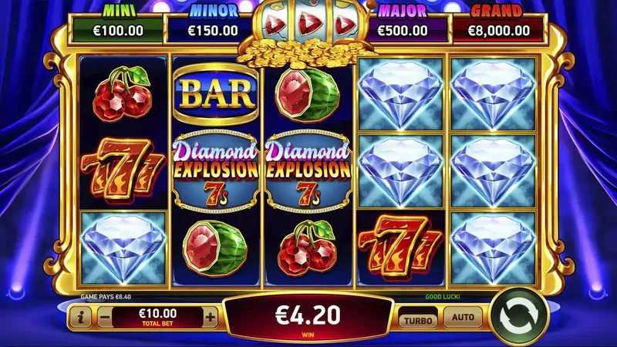Click the mini slot machine logo at top

click(309, 24)
